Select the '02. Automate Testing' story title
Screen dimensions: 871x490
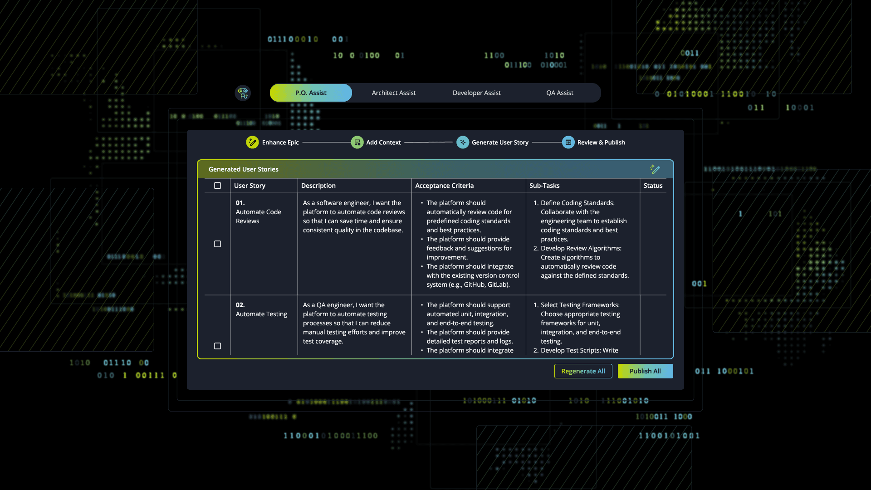coord(261,309)
